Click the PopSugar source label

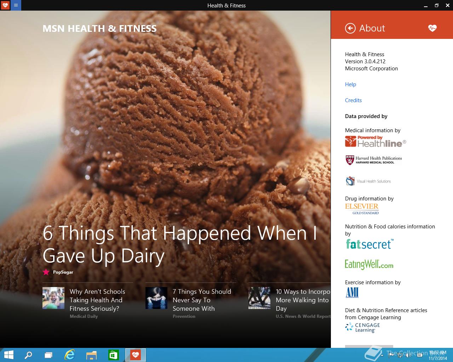coord(63,272)
